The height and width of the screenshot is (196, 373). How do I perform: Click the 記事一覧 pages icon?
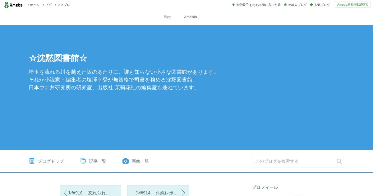83,161
